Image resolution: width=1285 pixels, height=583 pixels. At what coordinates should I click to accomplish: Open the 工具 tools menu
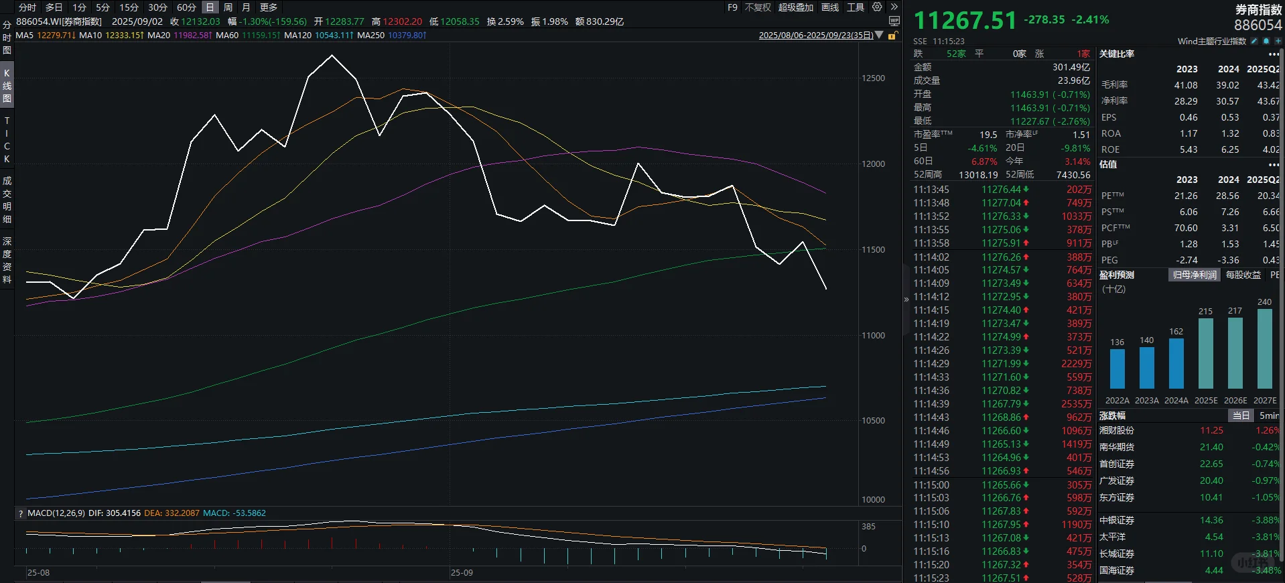[856, 7]
